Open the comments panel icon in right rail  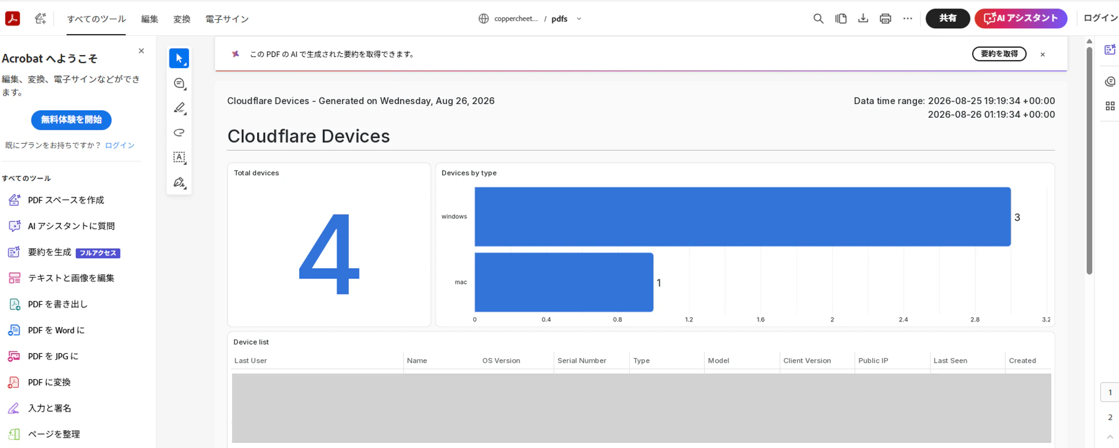pyautogui.click(x=1110, y=82)
